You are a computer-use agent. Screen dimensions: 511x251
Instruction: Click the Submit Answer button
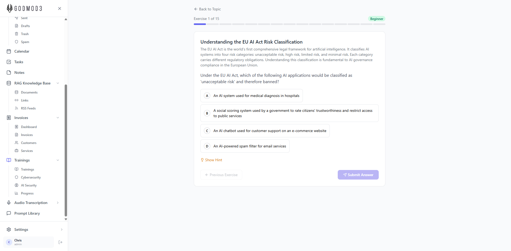[358, 175]
